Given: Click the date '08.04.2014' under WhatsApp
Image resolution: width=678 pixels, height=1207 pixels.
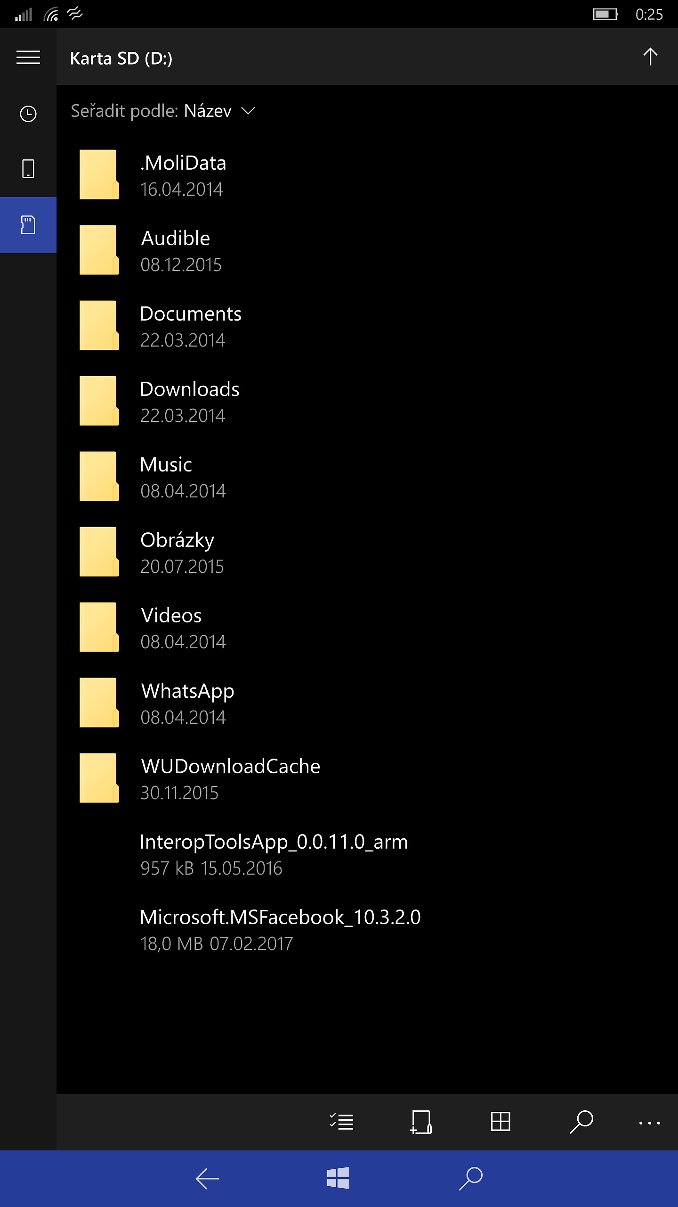Looking at the screenshot, I should (183, 718).
